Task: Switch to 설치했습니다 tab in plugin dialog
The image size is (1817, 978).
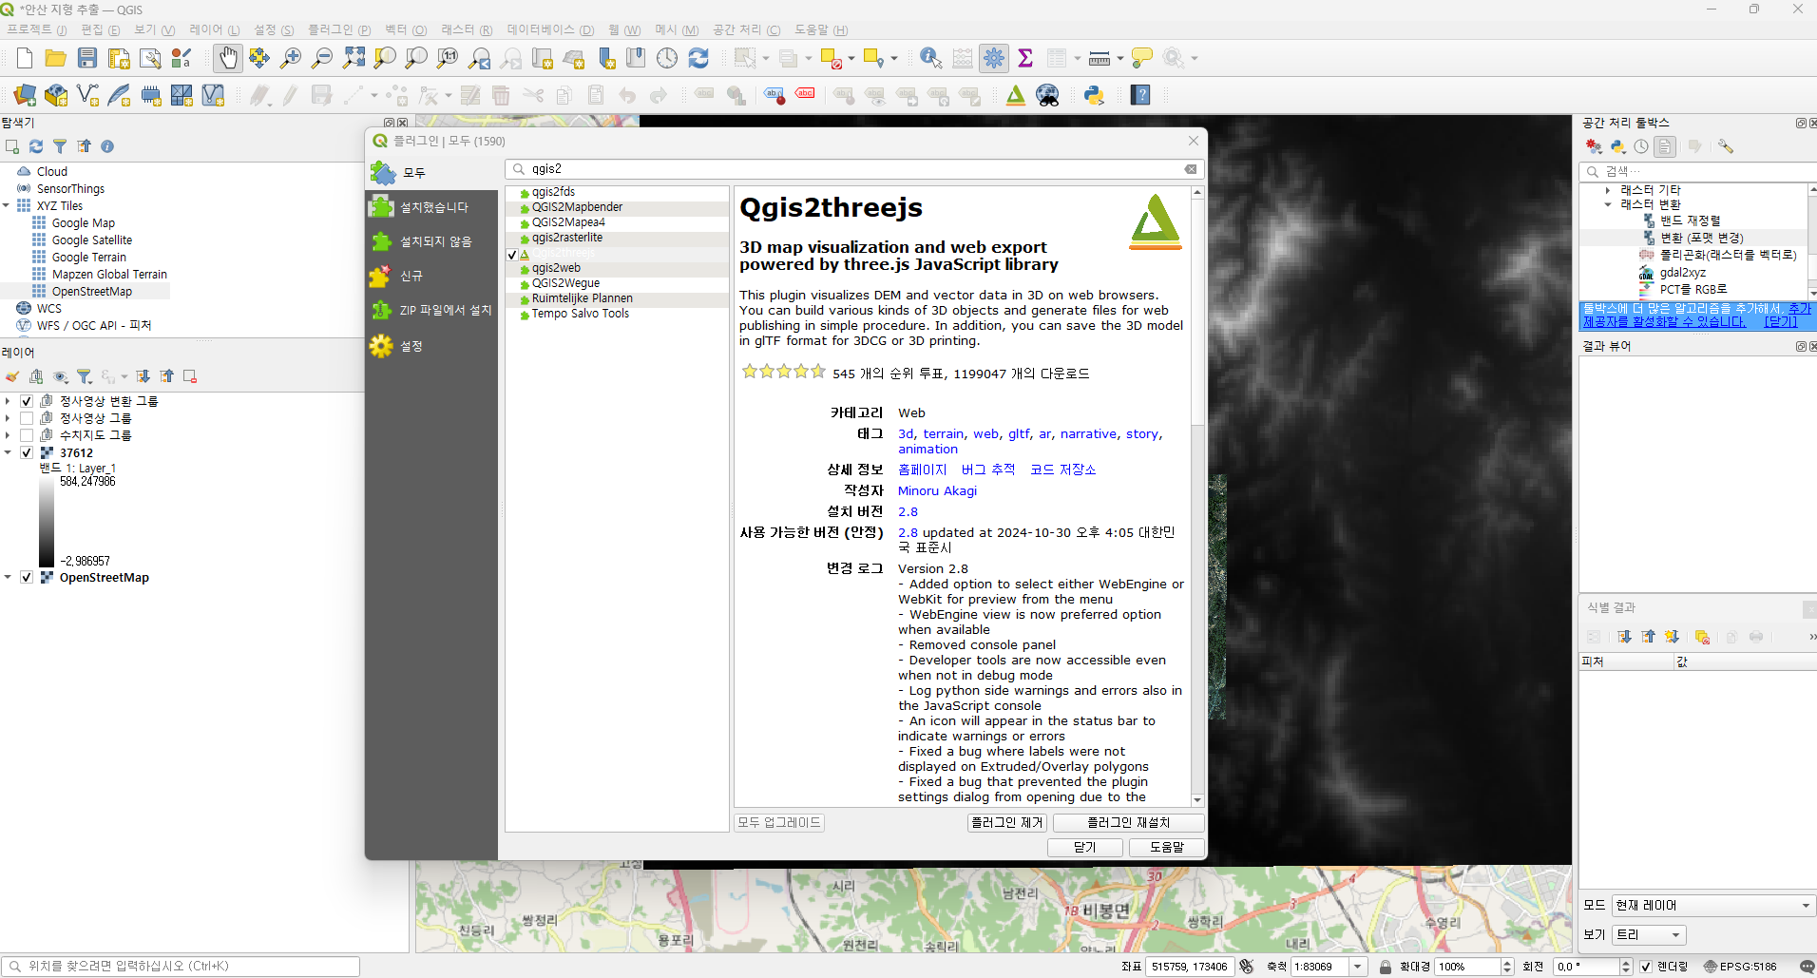Action: coord(432,207)
